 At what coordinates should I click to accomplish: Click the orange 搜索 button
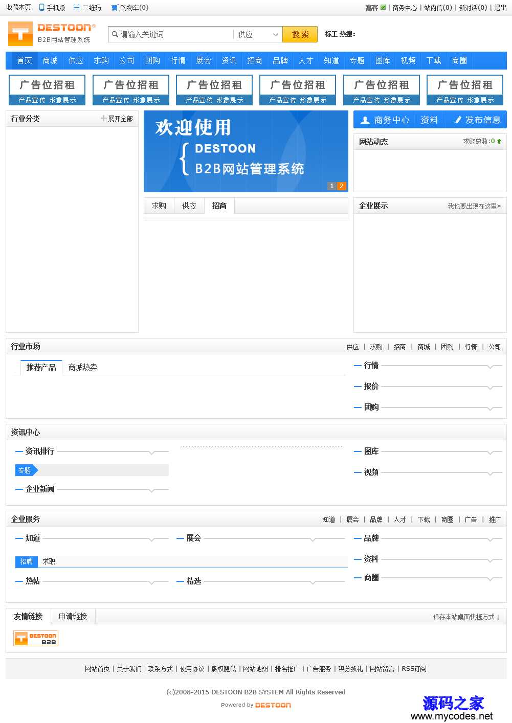[300, 34]
